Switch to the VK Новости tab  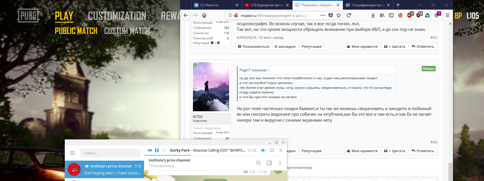pos(213,5)
